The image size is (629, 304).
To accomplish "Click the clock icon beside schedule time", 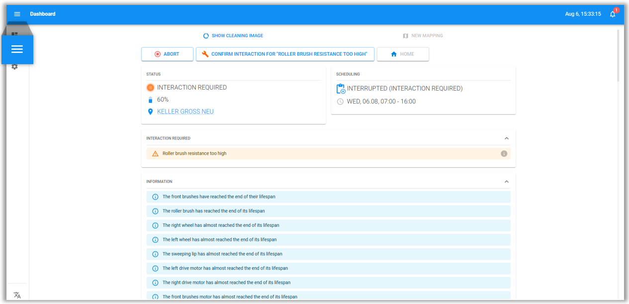I will coord(340,101).
